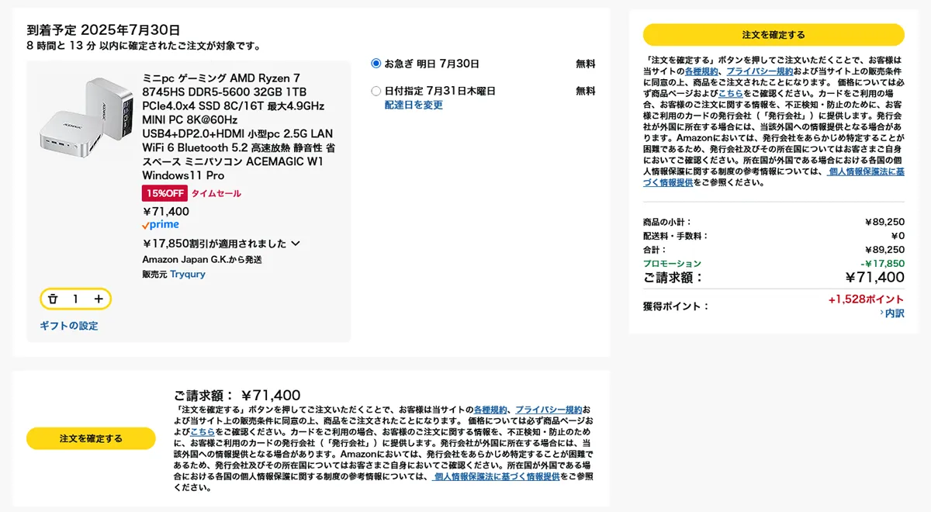931x512 pixels.
Task: Open the 配送日を変更 link
Action: tap(414, 105)
